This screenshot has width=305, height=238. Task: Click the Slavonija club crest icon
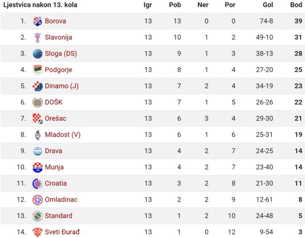point(38,37)
